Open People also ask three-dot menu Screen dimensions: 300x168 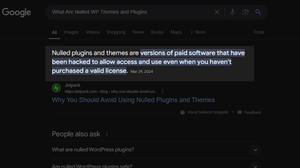pos(107,134)
